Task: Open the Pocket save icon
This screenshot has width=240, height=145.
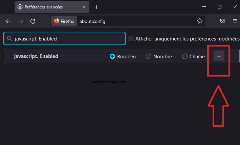Action: point(222,21)
